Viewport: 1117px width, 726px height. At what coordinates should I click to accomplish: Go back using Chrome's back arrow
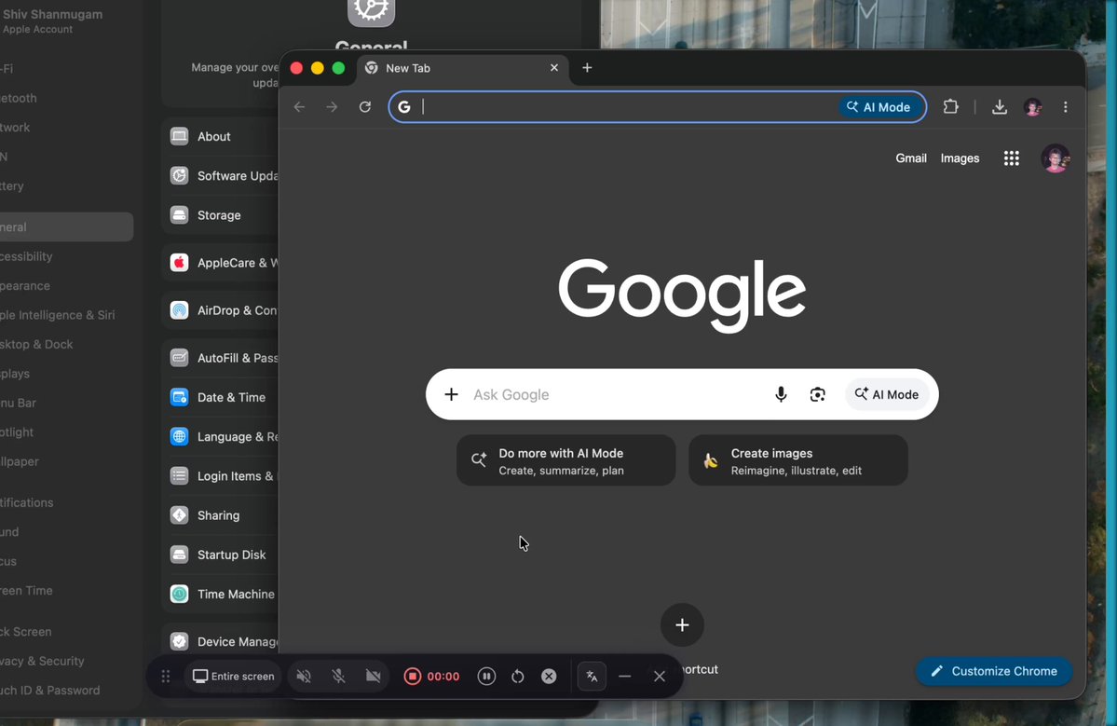tap(299, 107)
